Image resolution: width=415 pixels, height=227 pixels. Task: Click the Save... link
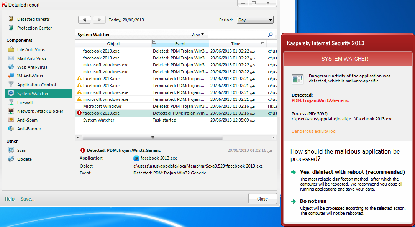point(28,199)
